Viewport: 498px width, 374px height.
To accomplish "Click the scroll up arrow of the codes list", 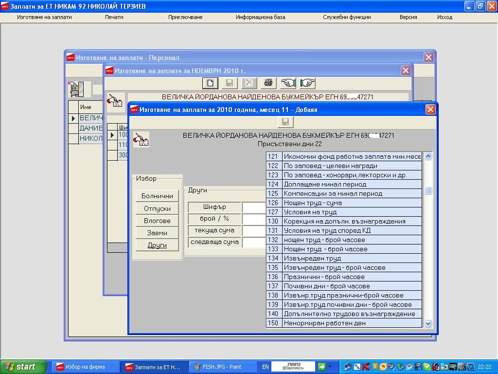I will coord(428,156).
